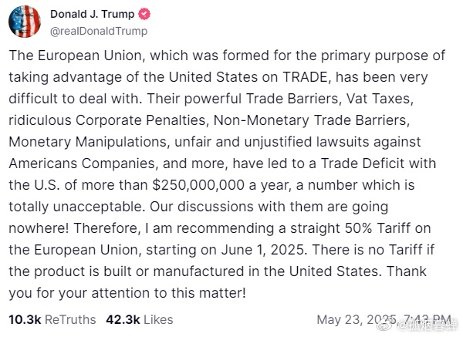Select the ReTruths label

[x=70, y=319]
